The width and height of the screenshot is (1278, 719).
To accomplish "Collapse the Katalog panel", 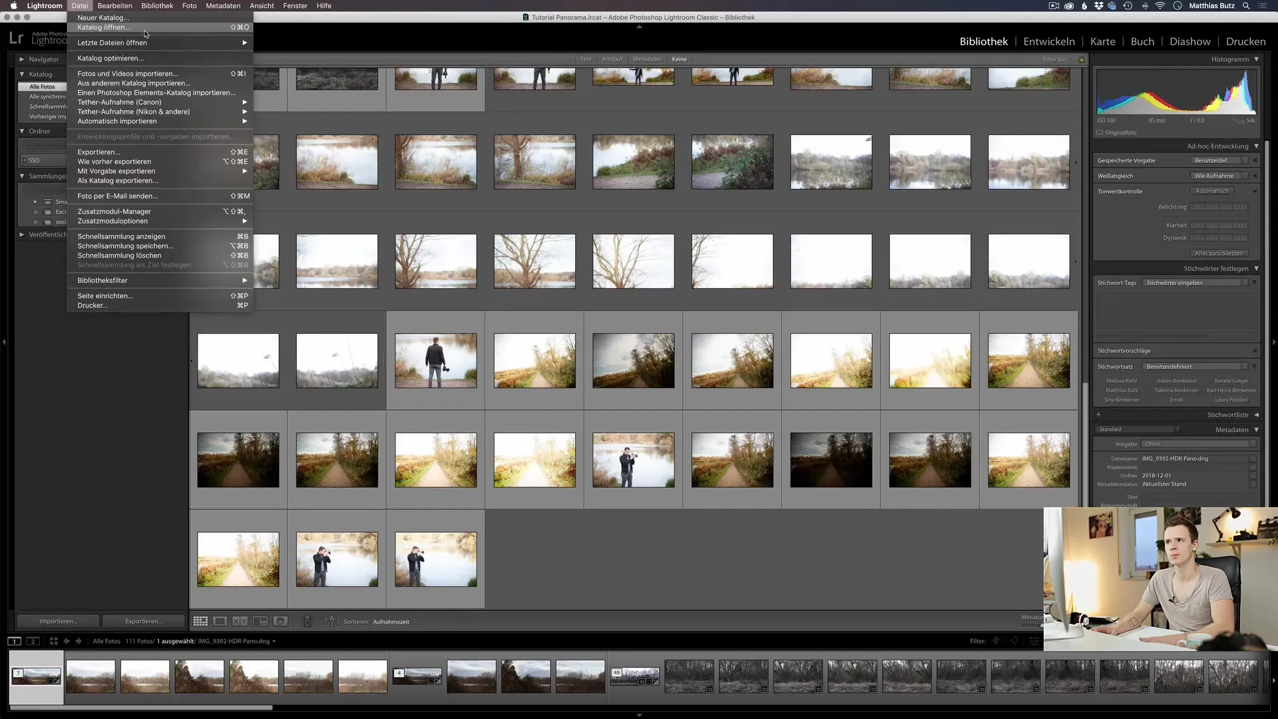I will click(21, 74).
